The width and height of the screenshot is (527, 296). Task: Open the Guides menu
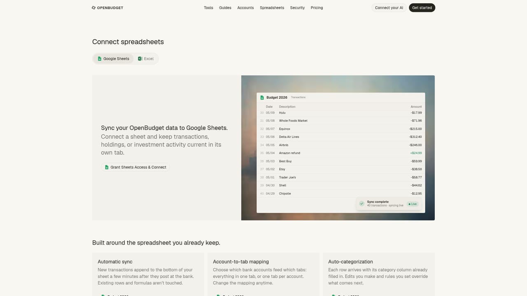click(225, 8)
